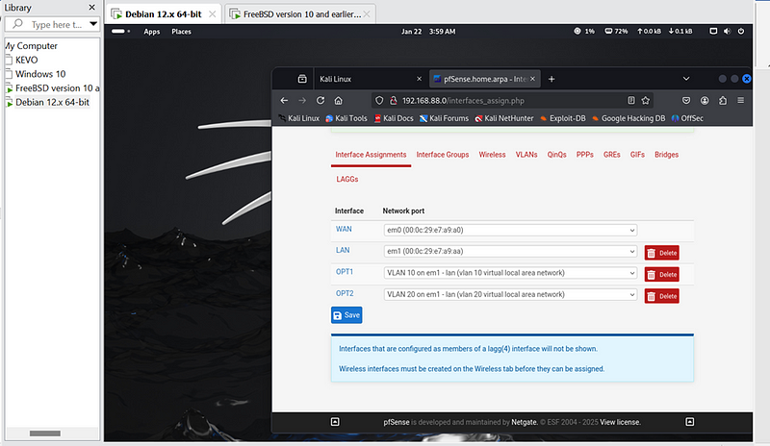Open Apps menu in Kali panel
Image resolution: width=770 pixels, height=446 pixels.
tap(152, 32)
